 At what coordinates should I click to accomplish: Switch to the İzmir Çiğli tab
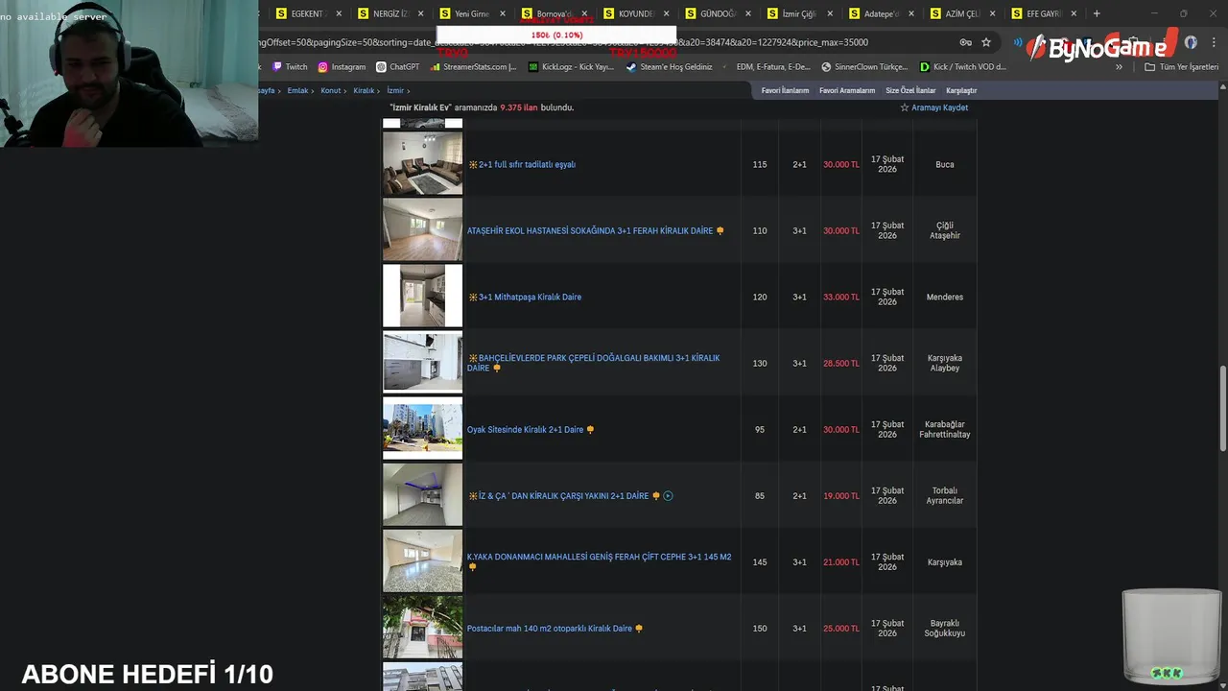pyautogui.click(x=798, y=13)
